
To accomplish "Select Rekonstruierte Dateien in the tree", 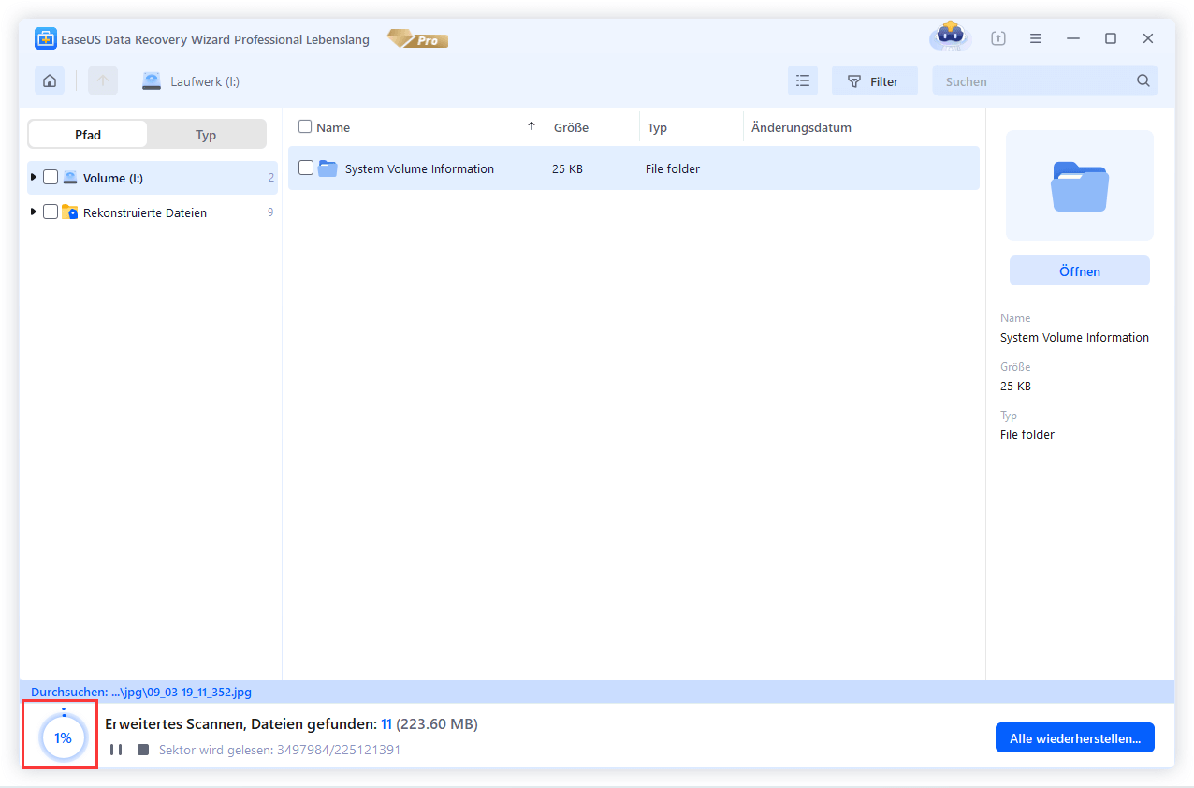I will click(145, 212).
